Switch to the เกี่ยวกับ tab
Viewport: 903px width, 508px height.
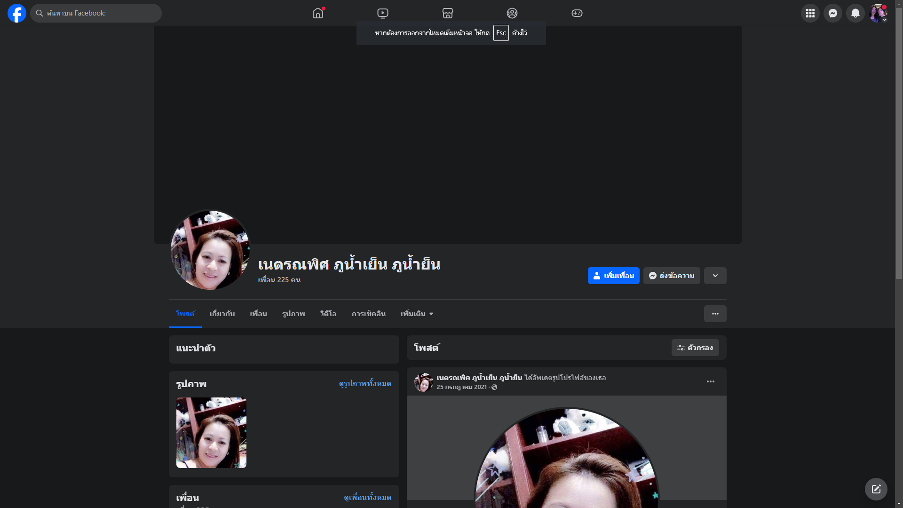(x=222, y=314)
